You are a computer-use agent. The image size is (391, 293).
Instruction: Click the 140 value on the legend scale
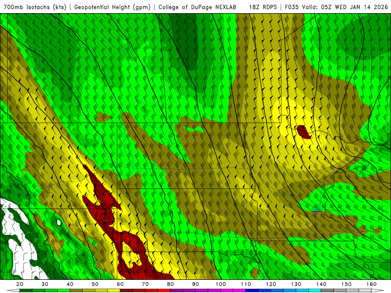click(322, 284)
